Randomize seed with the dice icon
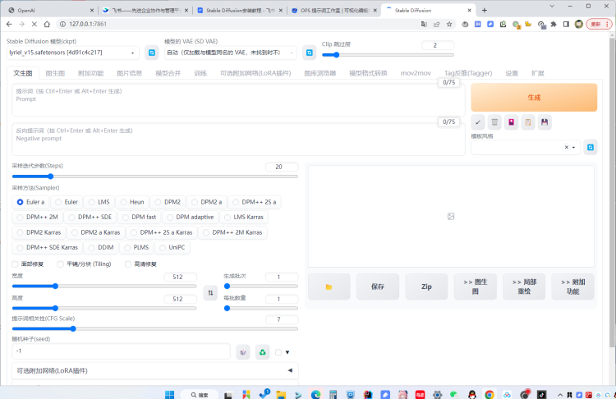 point(243,352)
